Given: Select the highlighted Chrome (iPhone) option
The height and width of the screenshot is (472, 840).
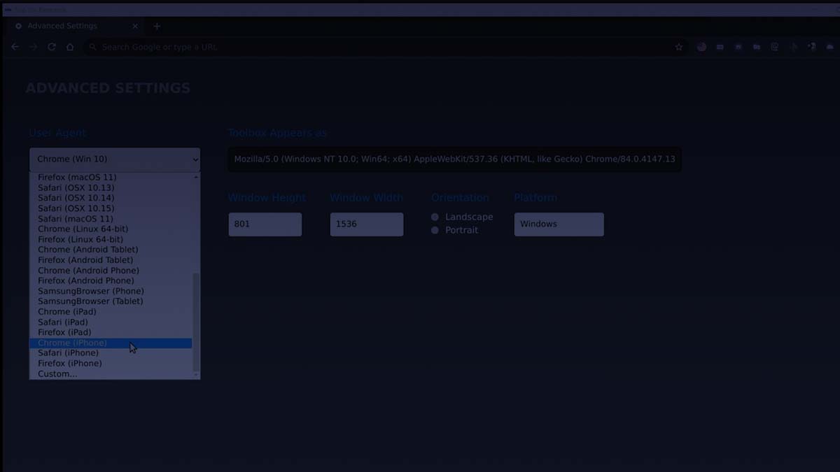Looking at the screenshot, I should [x=111, y=343].
